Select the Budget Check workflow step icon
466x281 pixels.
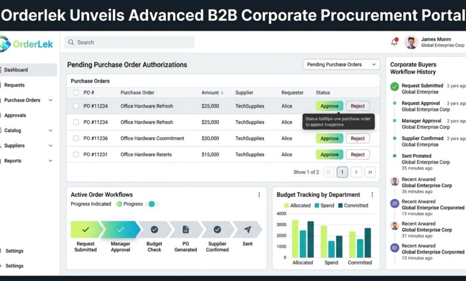(x=154, y=229)
